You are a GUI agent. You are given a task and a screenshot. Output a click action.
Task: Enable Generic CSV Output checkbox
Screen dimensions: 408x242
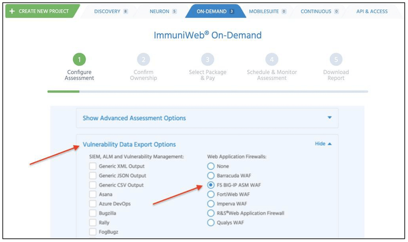[x=92, y=185]
